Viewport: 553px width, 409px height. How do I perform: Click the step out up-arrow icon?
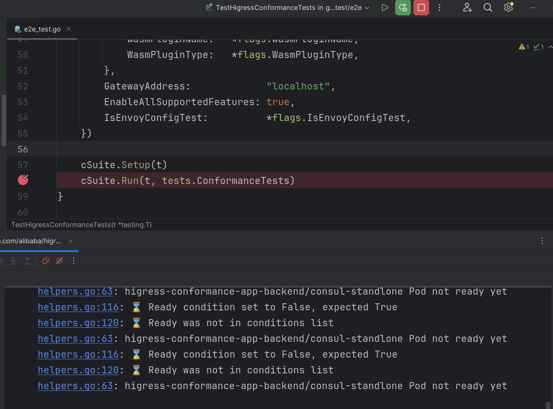point(27,261)
